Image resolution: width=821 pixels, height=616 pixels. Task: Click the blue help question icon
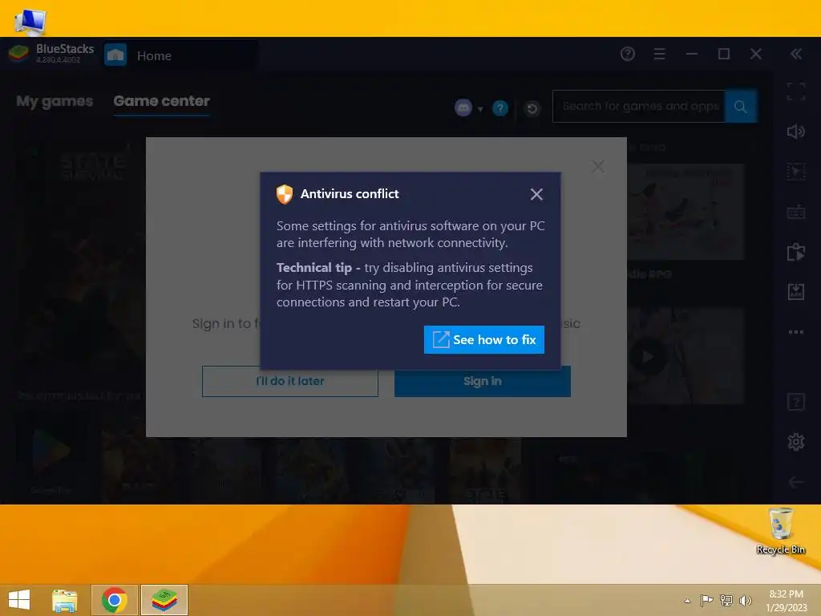coord(500,108)
